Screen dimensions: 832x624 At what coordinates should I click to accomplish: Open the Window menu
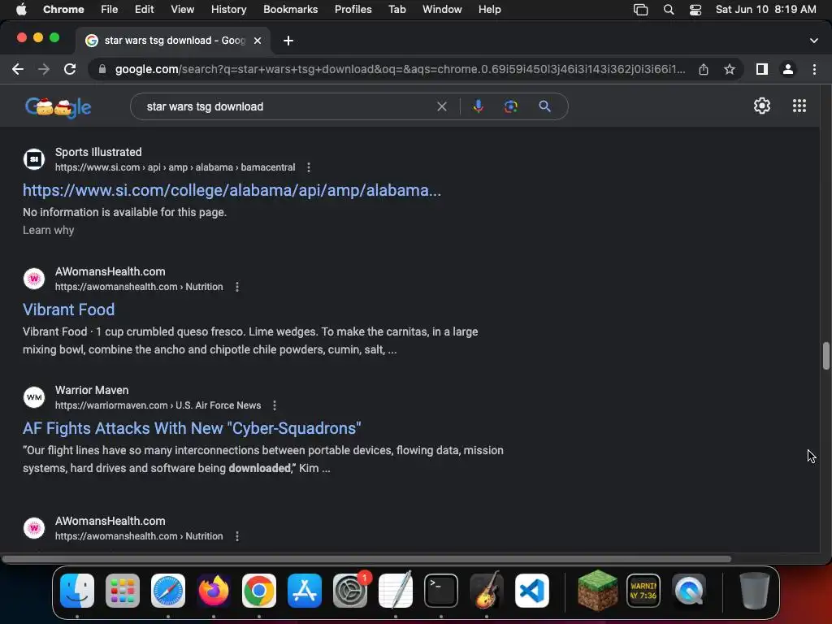442,10
